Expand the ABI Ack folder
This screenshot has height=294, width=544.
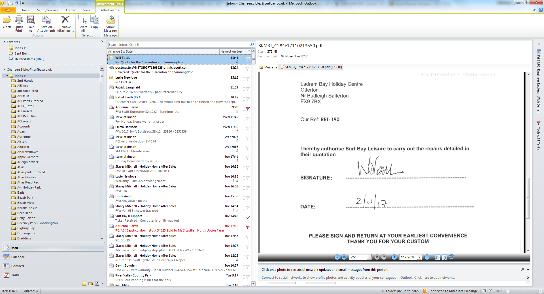9,86
